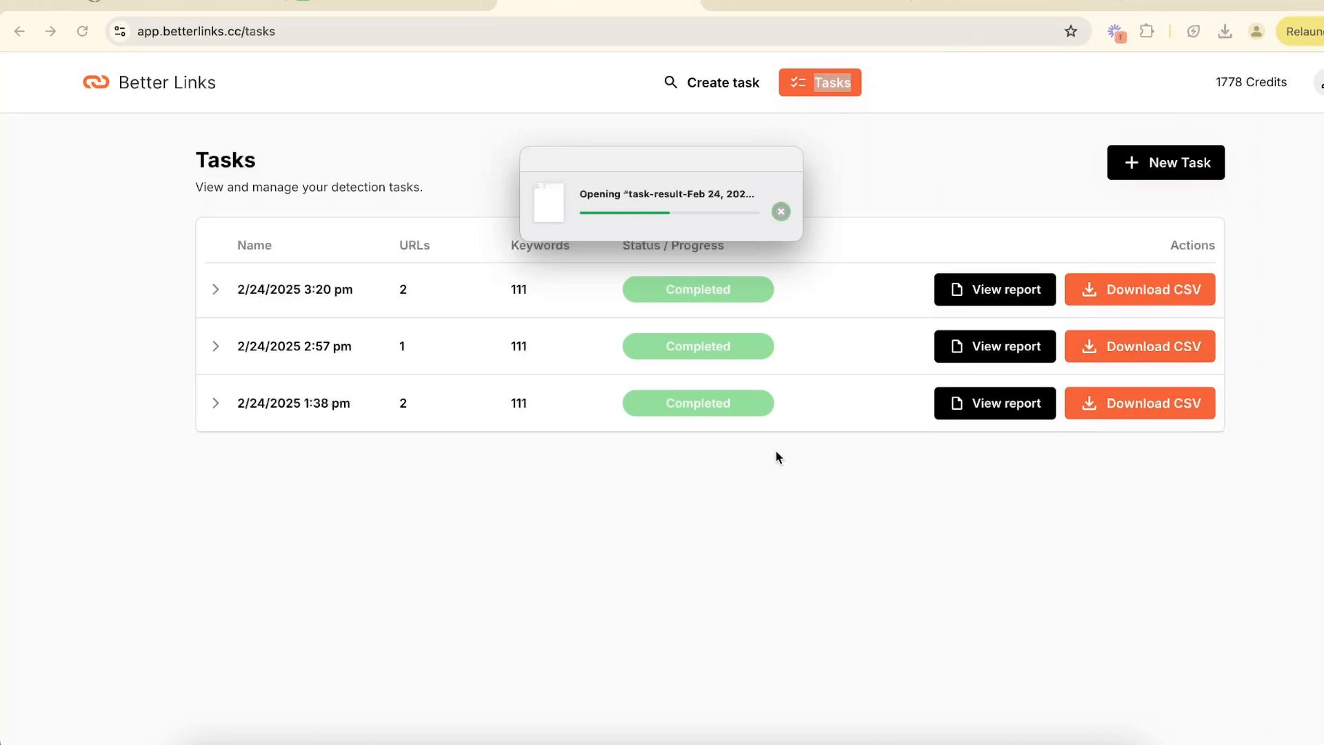Expand the 2/24/2025 3:20 pm task row

(x=215, y=290)
